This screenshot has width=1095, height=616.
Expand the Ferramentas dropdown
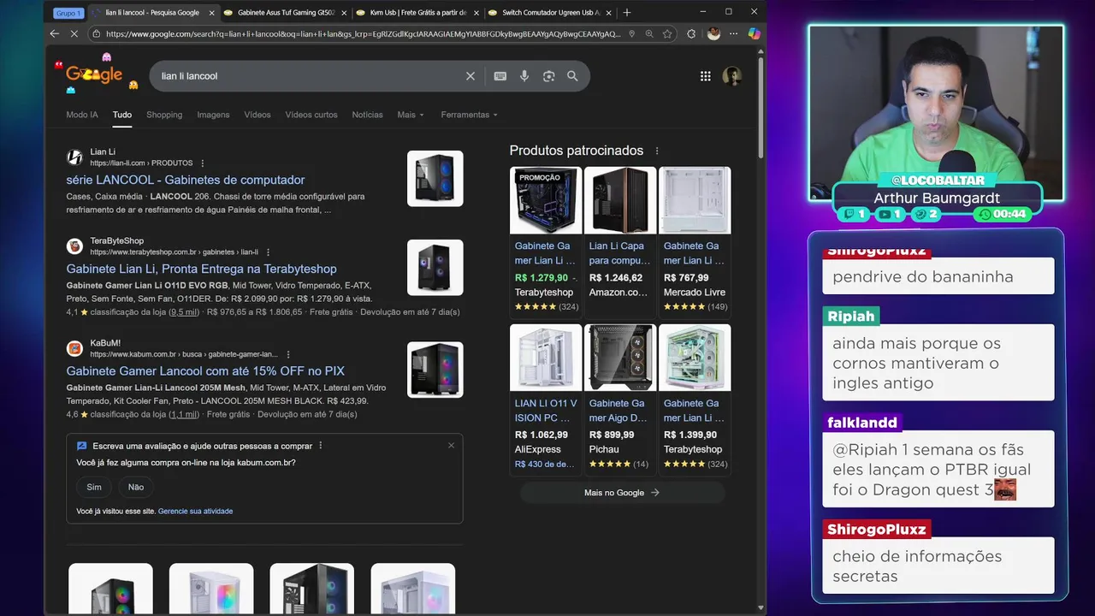[x=469, y=115]
